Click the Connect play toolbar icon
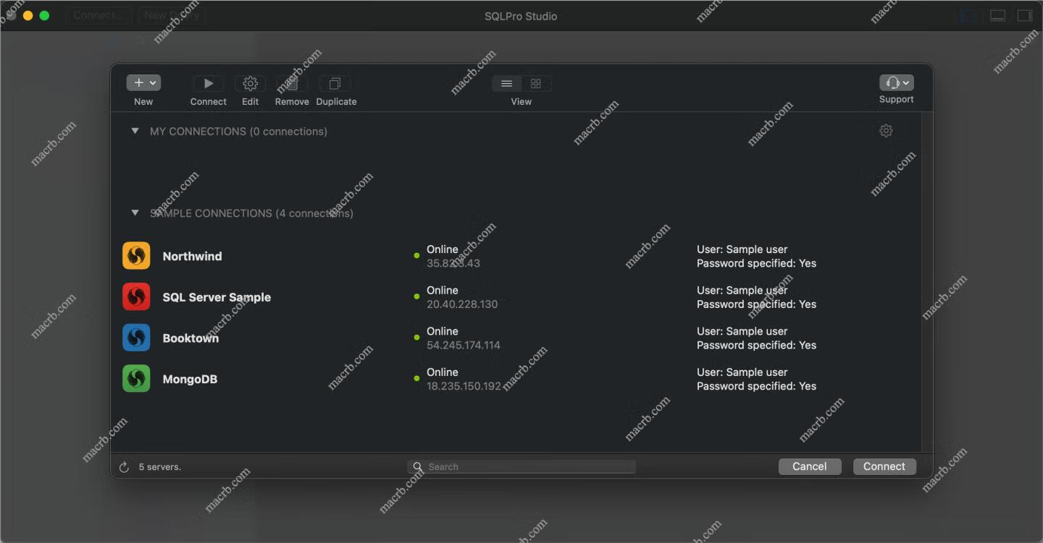Image resolution: width=1043 pixels, height=543 pixels. 209,84
